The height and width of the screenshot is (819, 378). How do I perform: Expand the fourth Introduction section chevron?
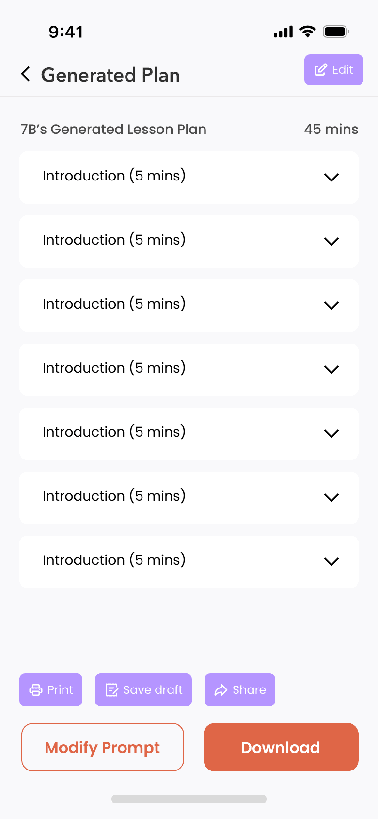pyautogui.click(x=331, y=370)
